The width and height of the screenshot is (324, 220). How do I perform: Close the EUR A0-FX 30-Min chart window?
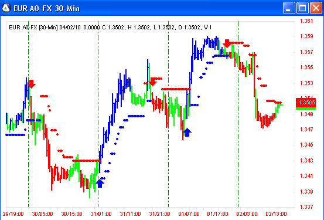pos(316,8)
